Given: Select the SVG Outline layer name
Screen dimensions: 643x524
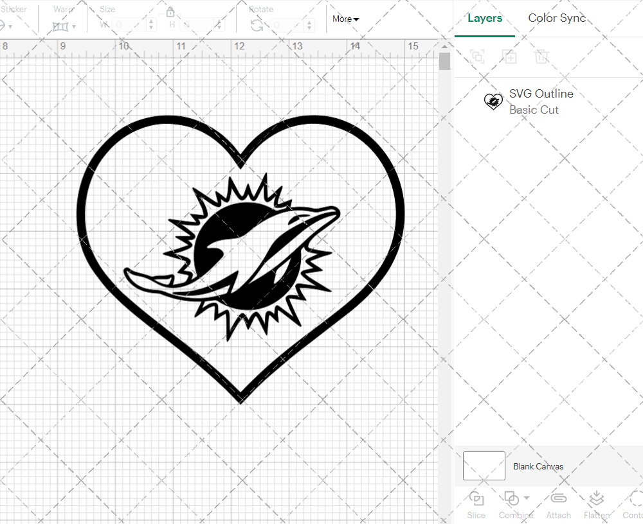Looking at the screenshot, I should pyautogui.click(x=541, y=93).
